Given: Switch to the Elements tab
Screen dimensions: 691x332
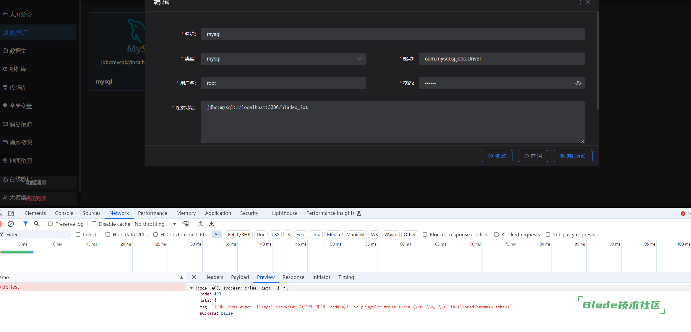Looking at the screenshot, I should tap(35, 213).
